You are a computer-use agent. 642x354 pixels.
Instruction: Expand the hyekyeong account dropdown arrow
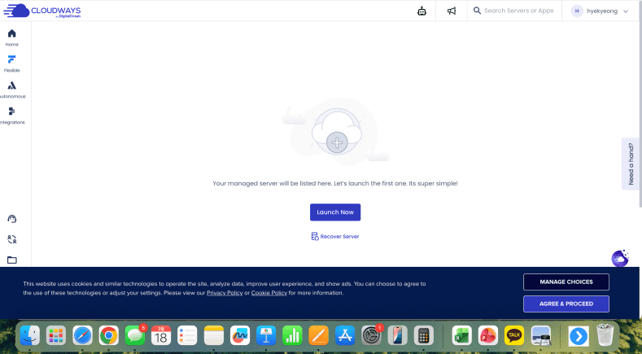pos(626,11)
